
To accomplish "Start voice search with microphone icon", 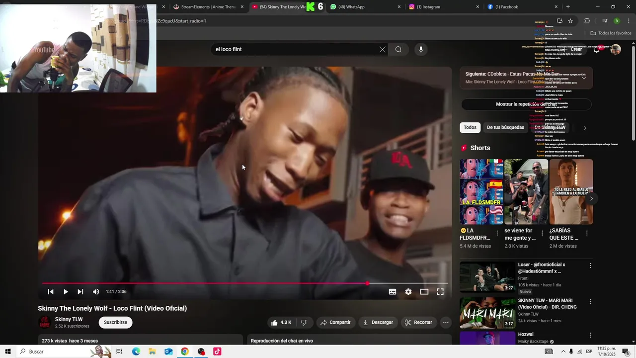I will [x=421, y=49].
